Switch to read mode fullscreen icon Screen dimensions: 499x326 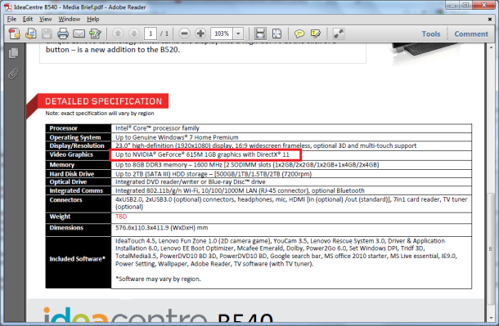[x=339, y=33]
